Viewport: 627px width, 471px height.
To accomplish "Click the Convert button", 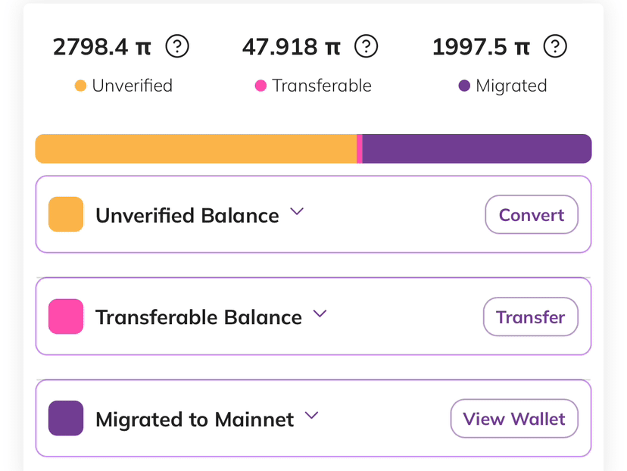I will point(532,215).
